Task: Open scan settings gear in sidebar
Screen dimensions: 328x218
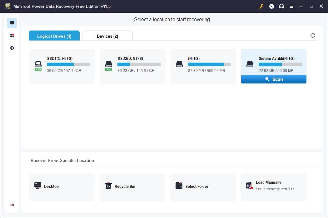Action: pyautogui.click(x=12, y=48)
